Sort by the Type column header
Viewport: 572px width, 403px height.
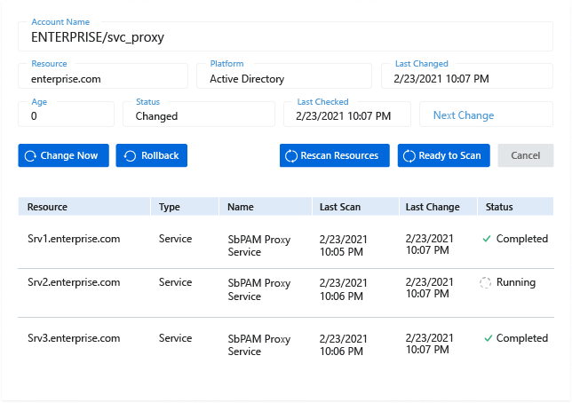point(185,207)
